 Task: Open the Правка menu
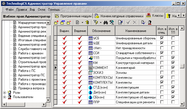point(22,10)
